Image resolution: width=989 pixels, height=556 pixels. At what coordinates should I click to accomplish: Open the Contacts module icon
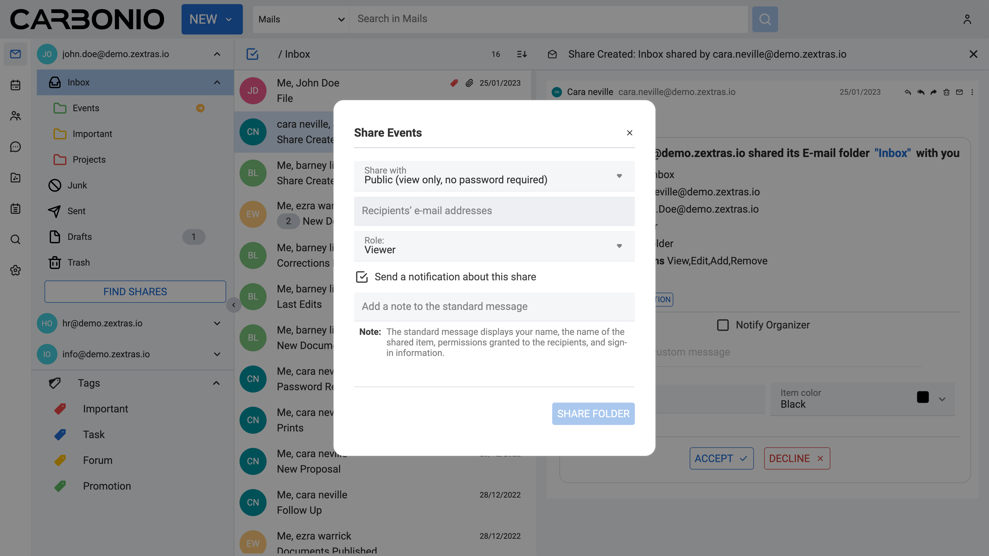pyautogui.click(x=15, y=116)
